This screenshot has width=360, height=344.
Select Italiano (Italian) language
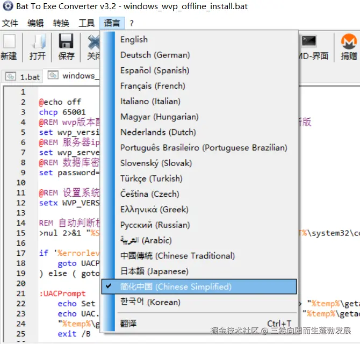[199, 101]
